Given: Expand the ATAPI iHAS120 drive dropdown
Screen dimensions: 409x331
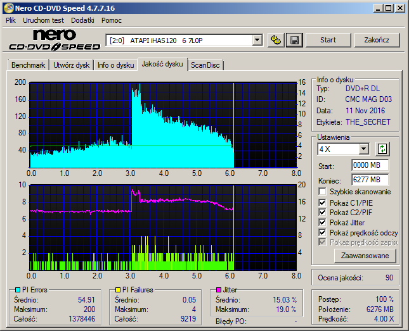Looking at the screenshot, I should click(257, 40).
